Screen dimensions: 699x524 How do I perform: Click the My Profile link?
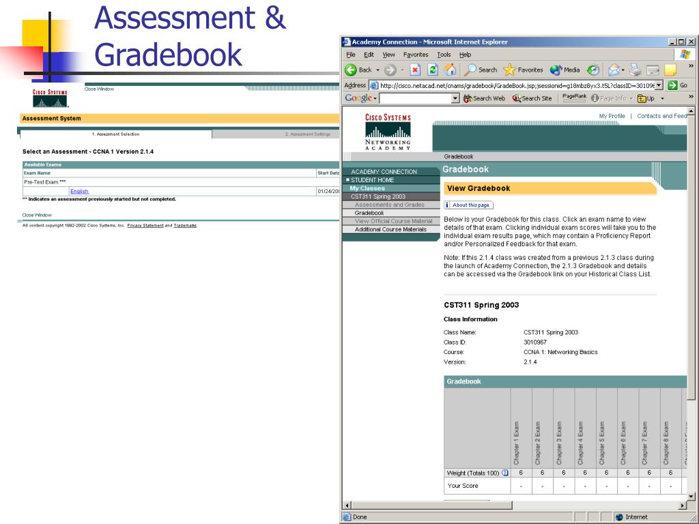coord(612,116)
